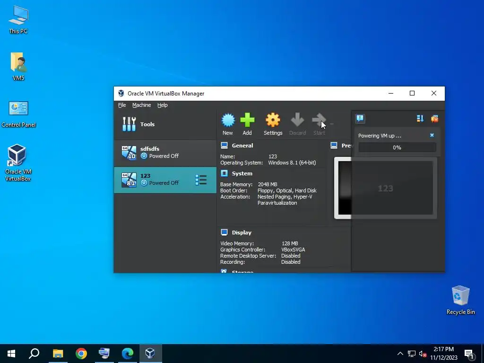Image resolution: width=484 pixels, height=363 pixels.
Task: Open the Recycle Bin on the desktop
Action: tap(460, 300)
